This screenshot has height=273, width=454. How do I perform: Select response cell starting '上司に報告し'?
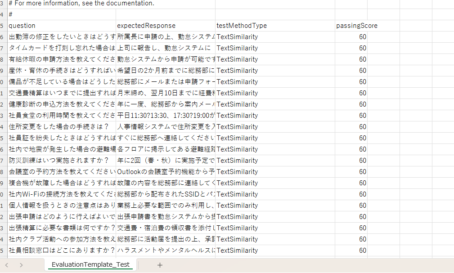166,48
